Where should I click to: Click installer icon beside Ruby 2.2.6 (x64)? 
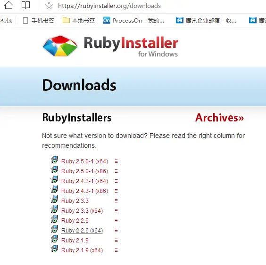click(x=54, y=229)
